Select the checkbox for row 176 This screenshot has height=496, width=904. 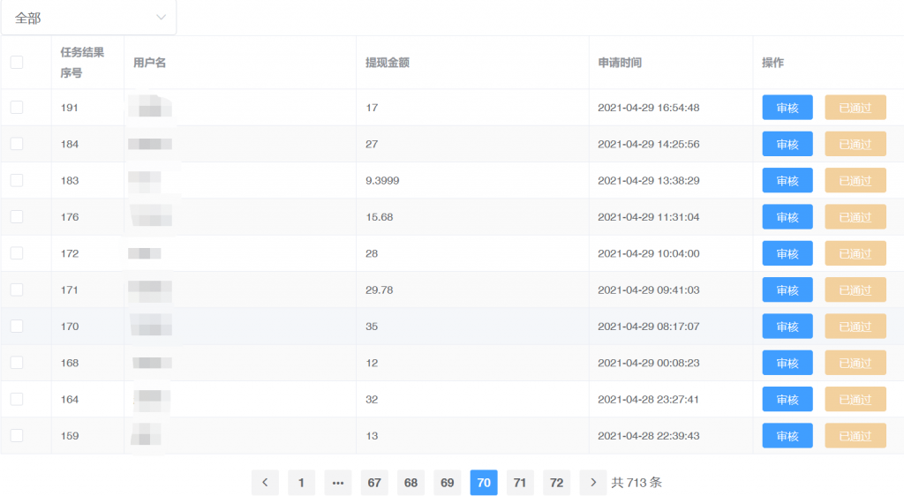click(17, 217)
